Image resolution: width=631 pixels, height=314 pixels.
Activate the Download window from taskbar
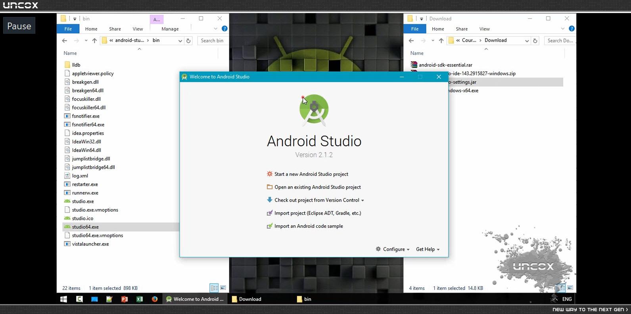(247, 299)
